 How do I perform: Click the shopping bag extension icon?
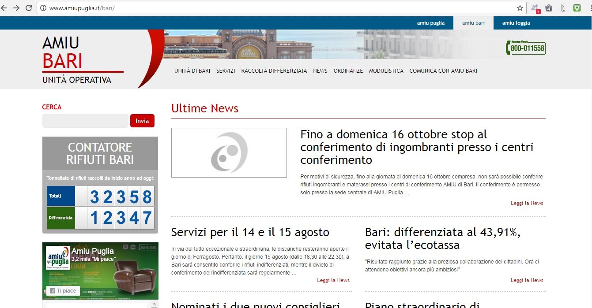[x=549, y=8]
